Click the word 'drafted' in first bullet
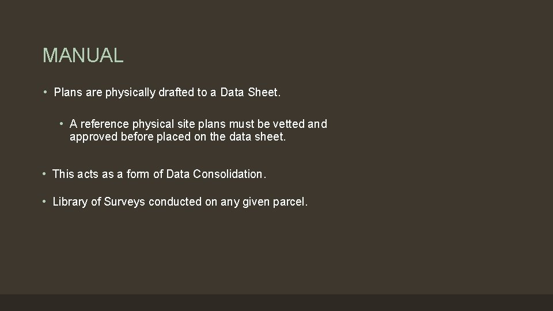The image size is (553, 311). [x=176, y=92]
